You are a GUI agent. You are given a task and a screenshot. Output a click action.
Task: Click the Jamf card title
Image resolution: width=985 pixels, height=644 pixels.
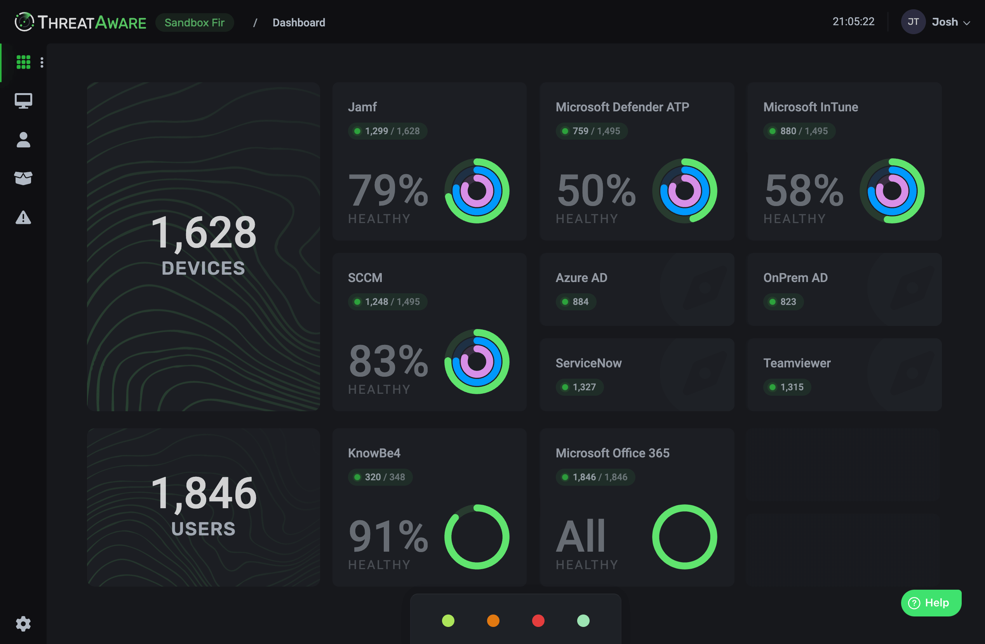(x=362, y=107)
